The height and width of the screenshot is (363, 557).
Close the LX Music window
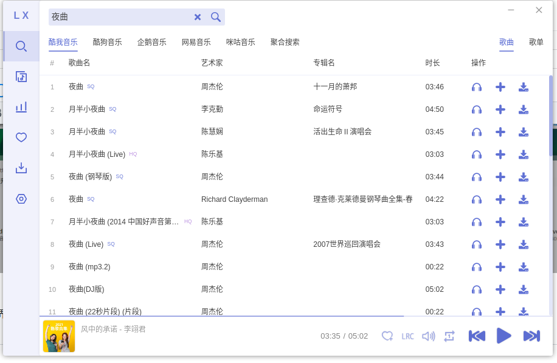tap(539, 10)
